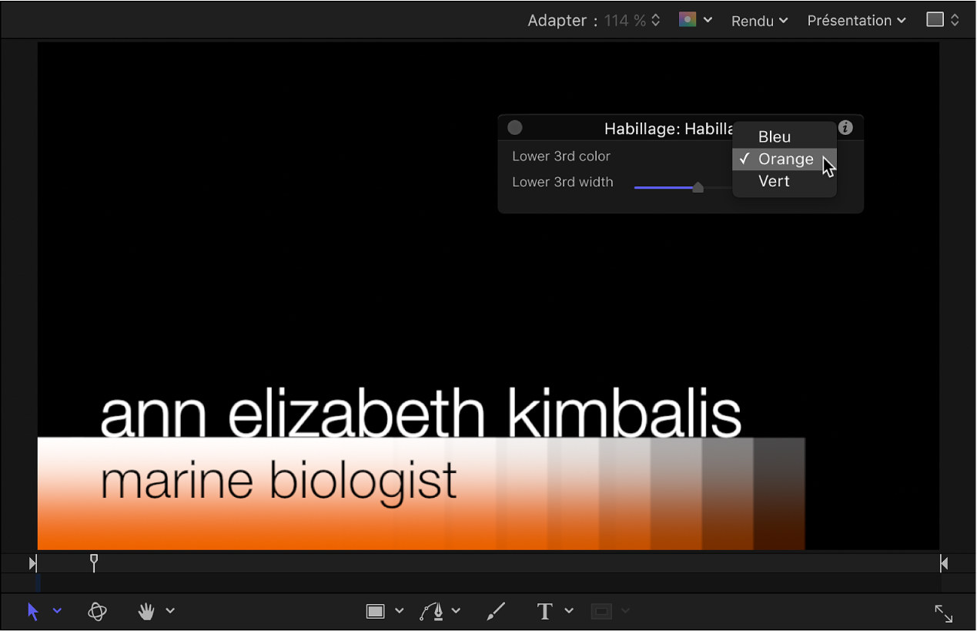Select the Text tool
The height and width of the screenshot is (631, 977).
click(545, 612)
